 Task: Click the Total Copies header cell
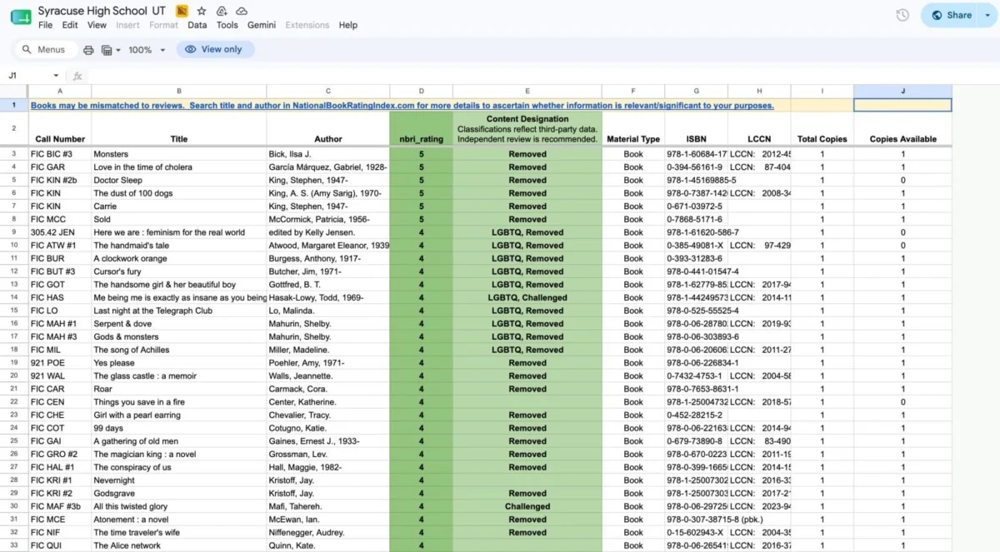pos(822,129)
